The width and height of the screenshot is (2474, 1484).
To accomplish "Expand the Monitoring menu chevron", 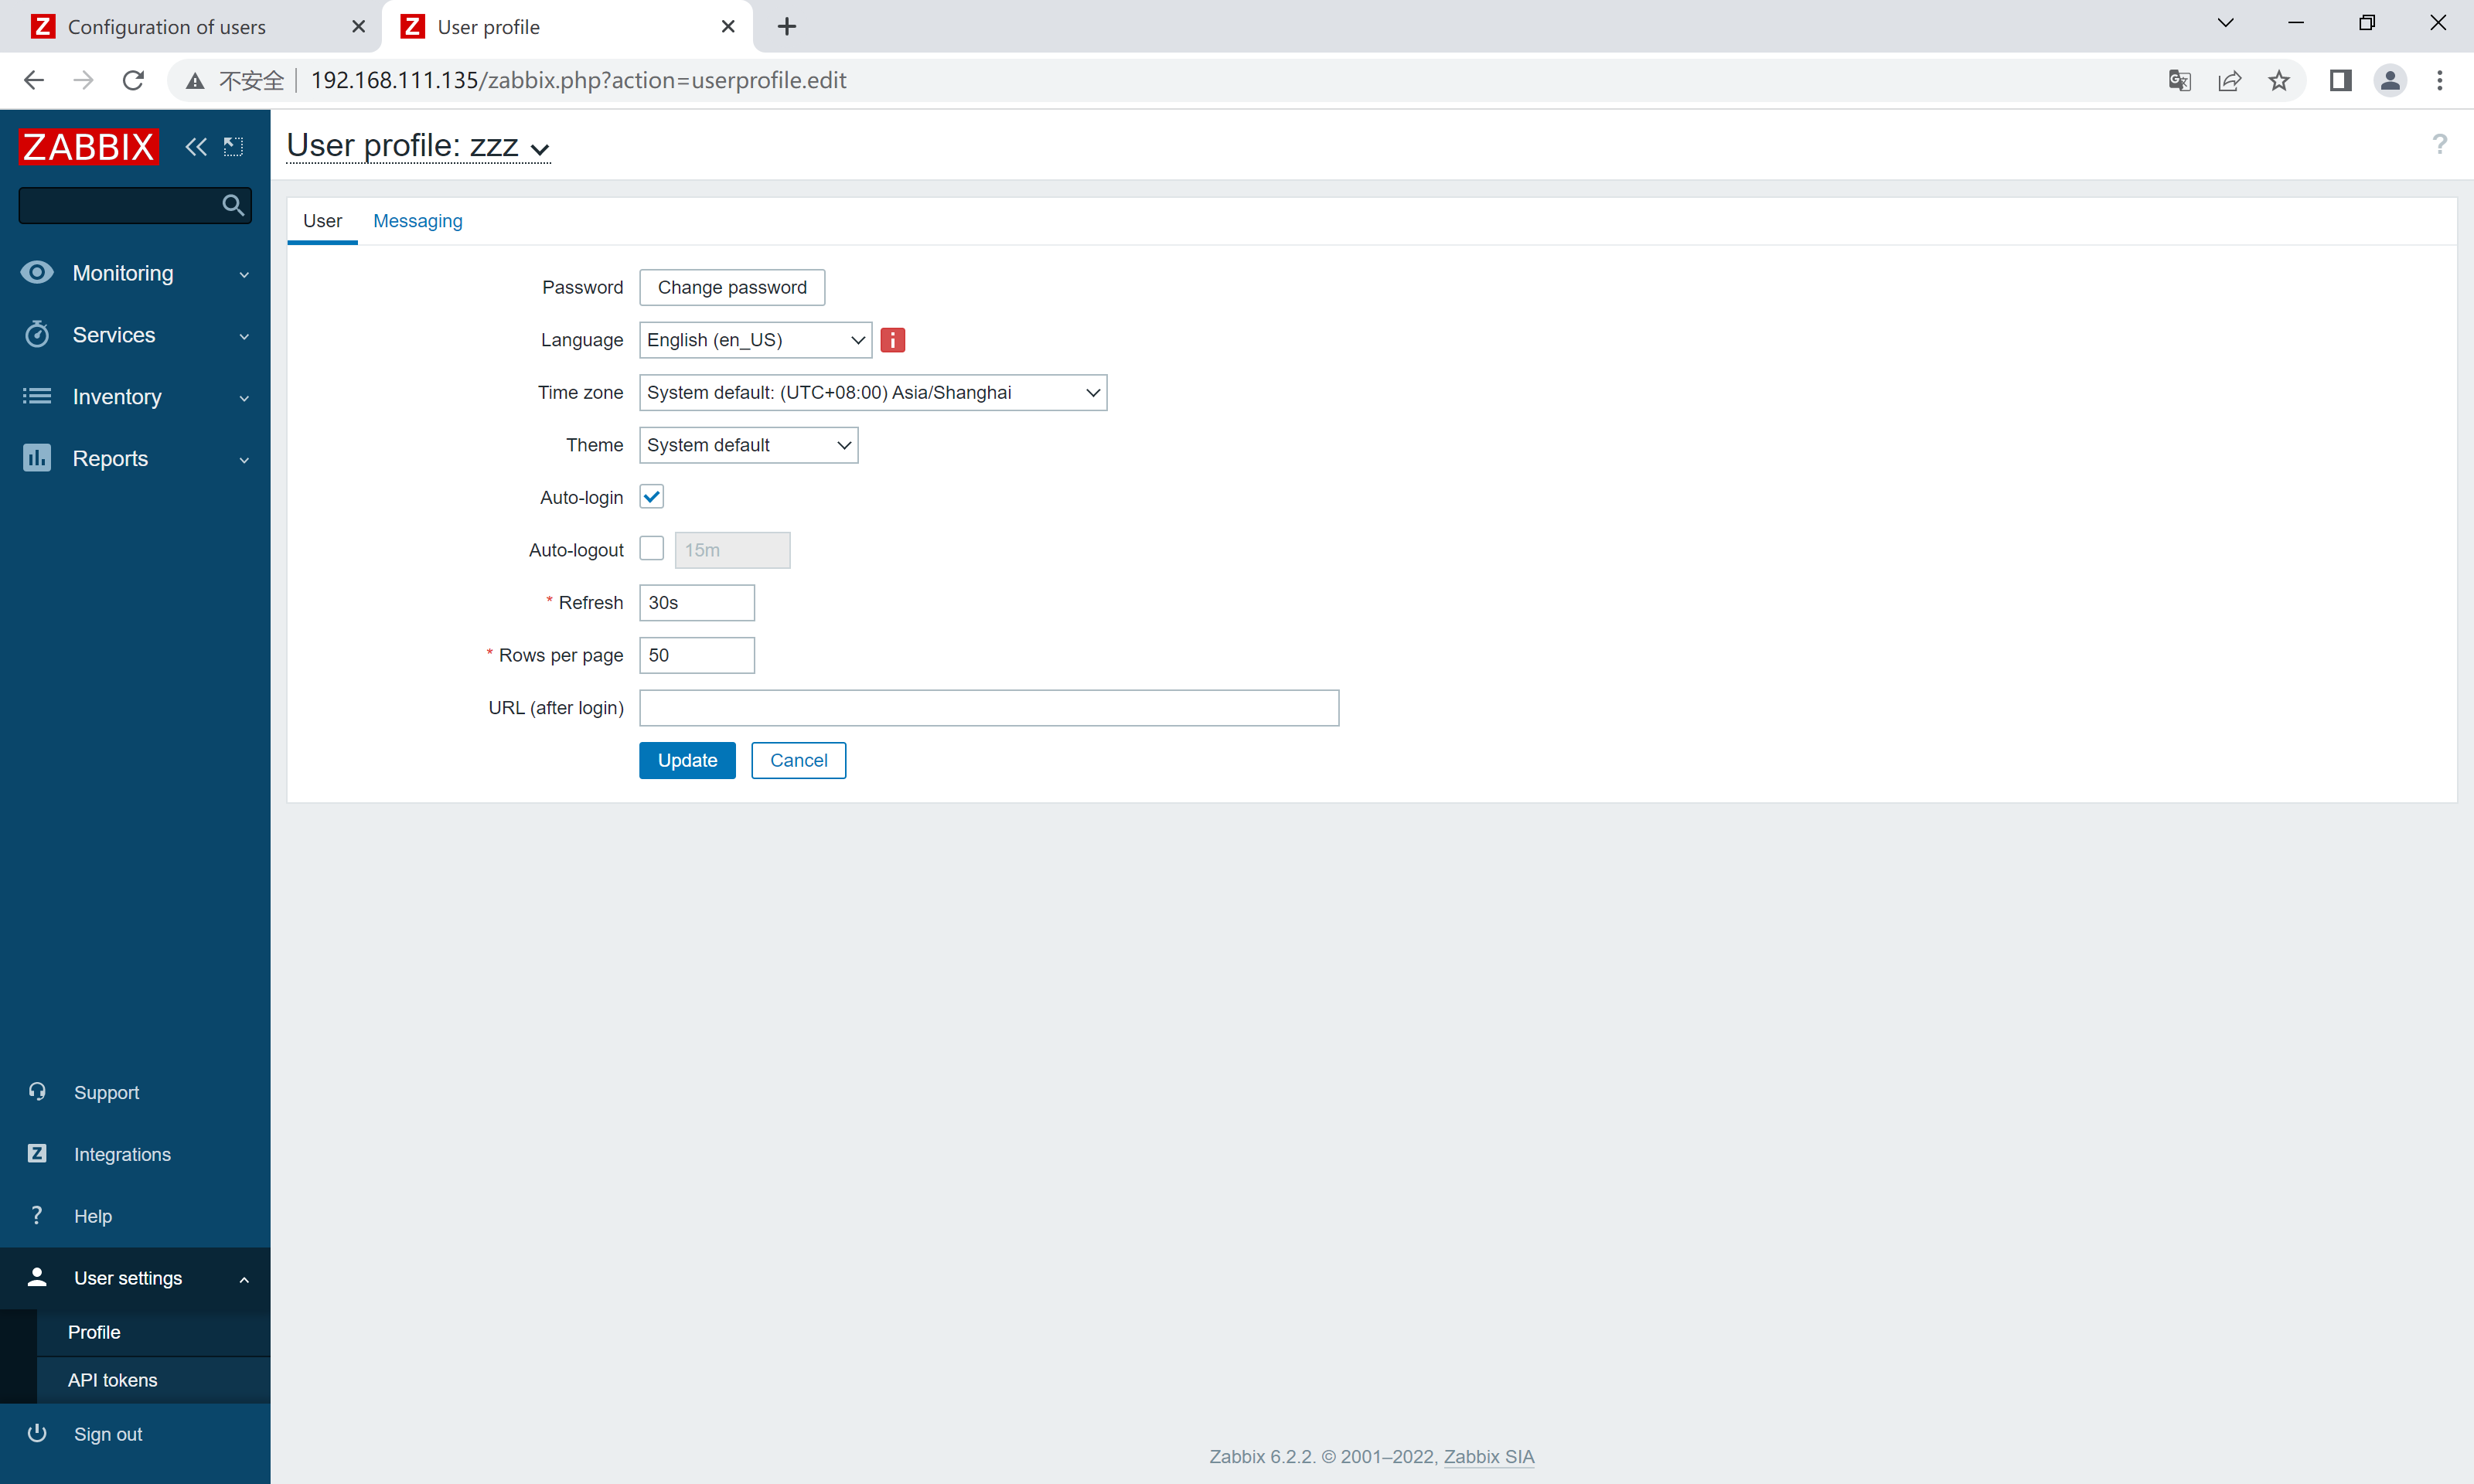I will pyautogui.click(x=244, y=274).
